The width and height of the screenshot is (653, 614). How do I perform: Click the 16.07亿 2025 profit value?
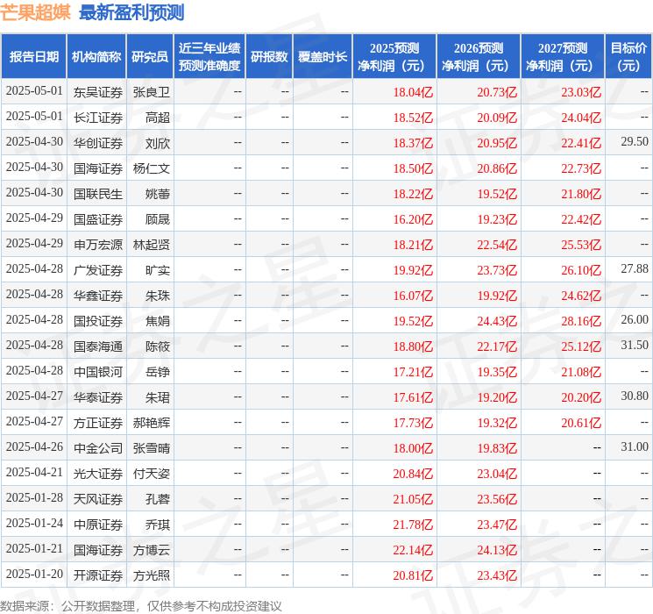(413, 296)
